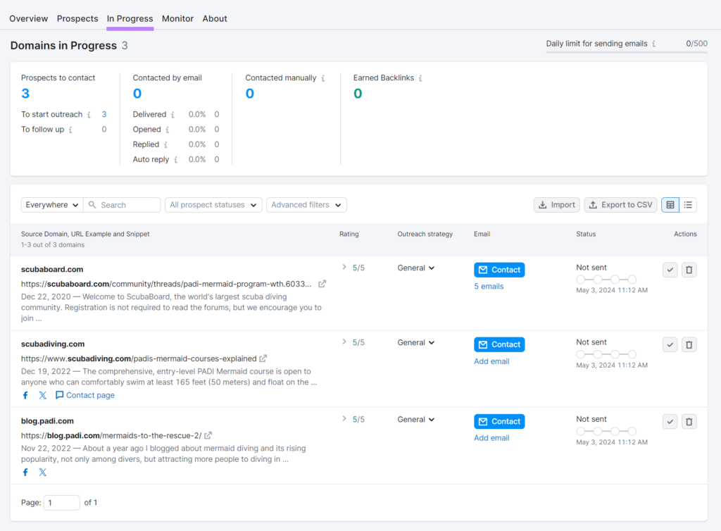This screenshot has height=531, width=721.
Task: Click info icon beside To start outreach
Action: click(x=89, y=115)
